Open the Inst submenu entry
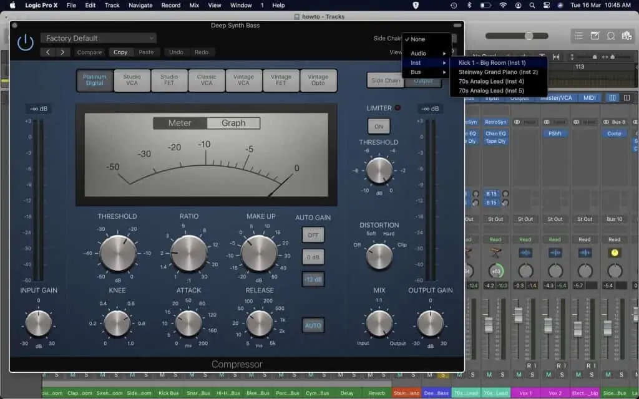Image resolution: width=639 pixels, height=399 pixels. coord(426,63)
